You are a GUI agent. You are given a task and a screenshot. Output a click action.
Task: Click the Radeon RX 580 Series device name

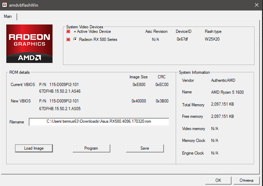click(98, 40)
